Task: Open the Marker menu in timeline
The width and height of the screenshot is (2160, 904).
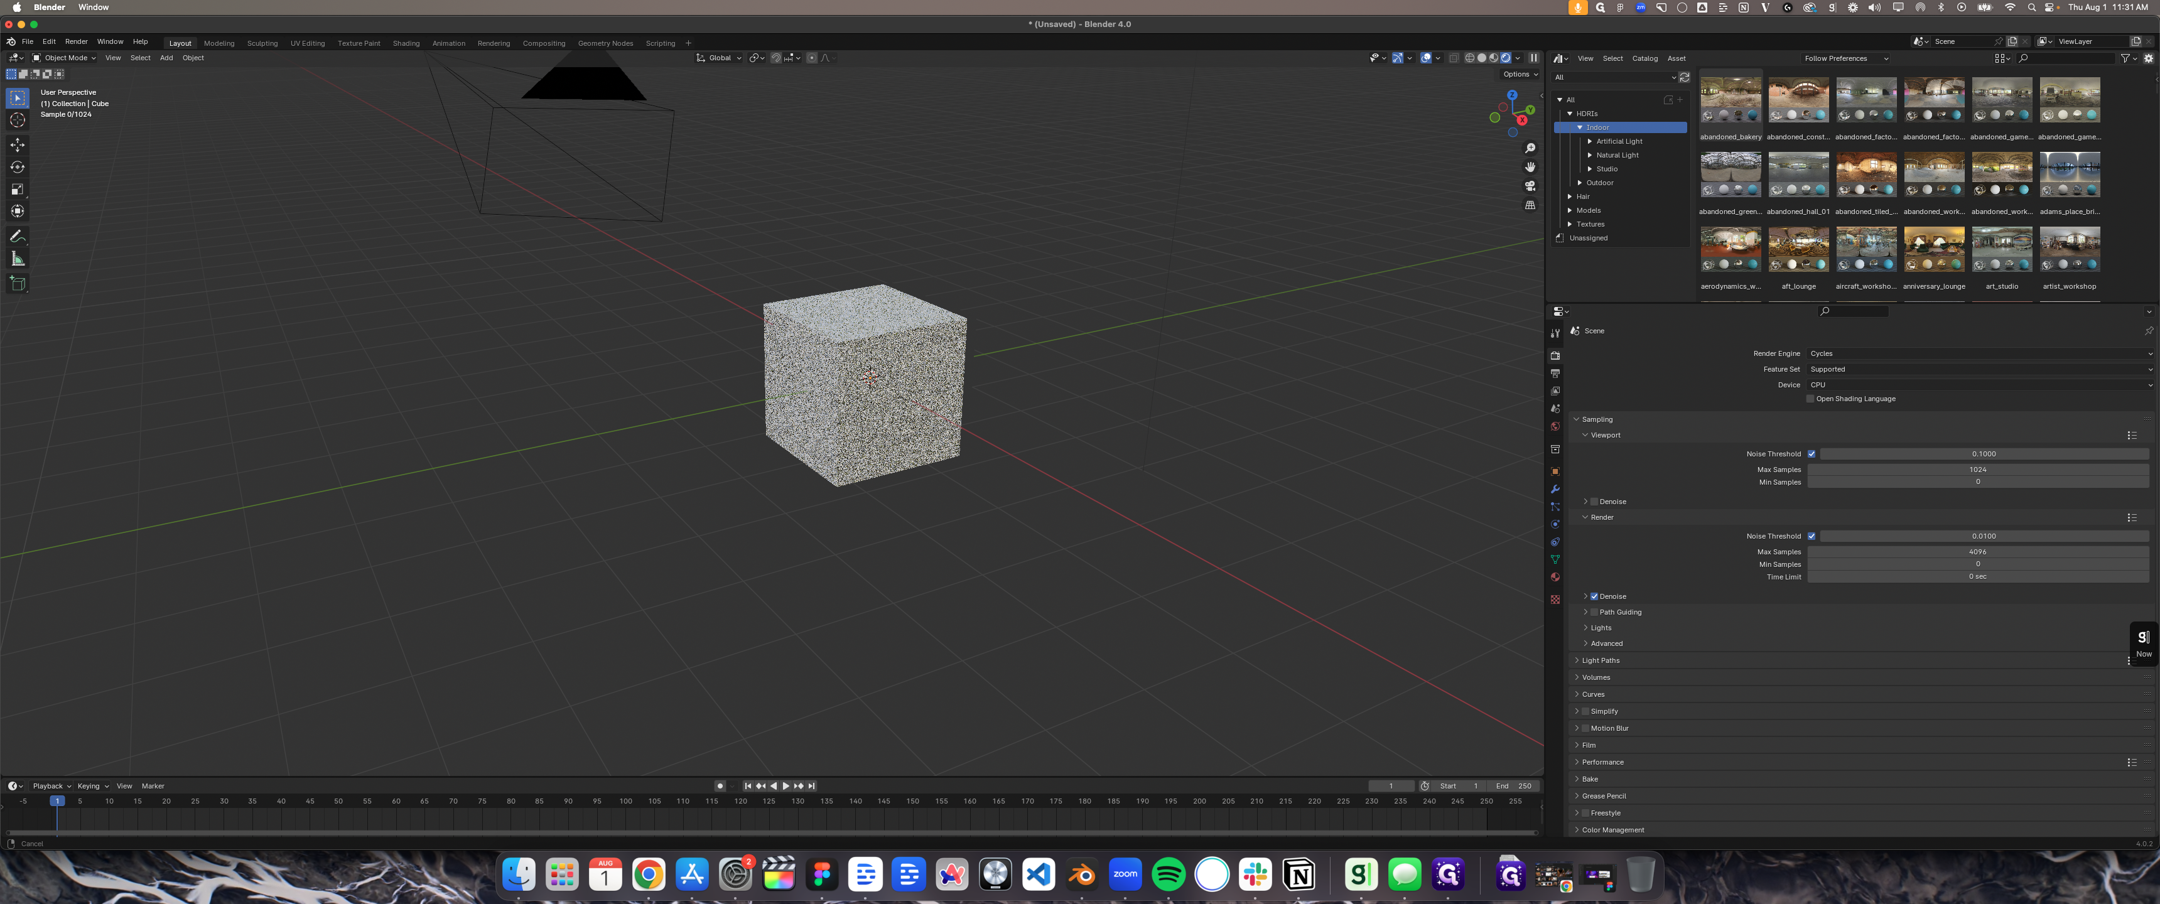Action: 153,787
